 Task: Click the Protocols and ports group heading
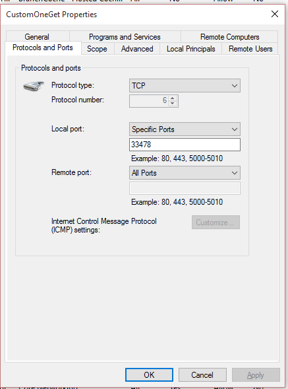click(51, 68)
